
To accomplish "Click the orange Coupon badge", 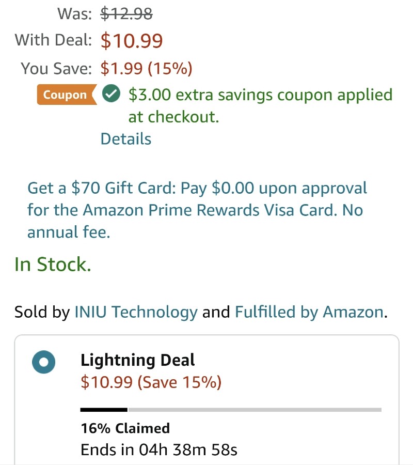I will [67, 95].
